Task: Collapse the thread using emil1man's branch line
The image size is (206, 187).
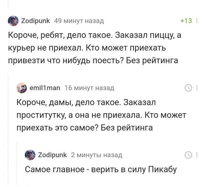Action: 8,132
